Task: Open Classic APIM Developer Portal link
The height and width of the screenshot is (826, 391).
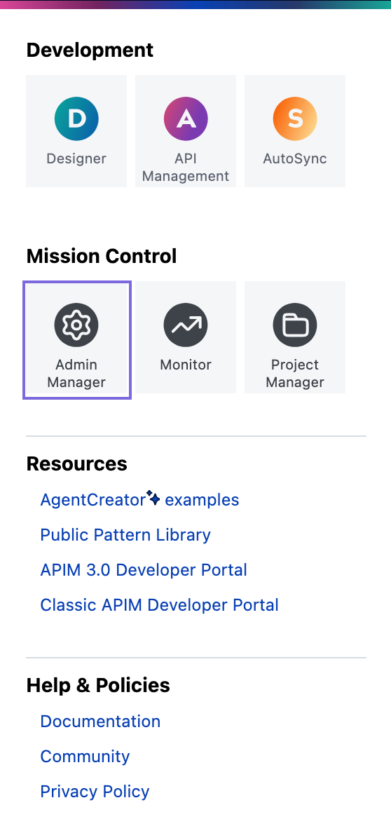Action: coord(160,604)
